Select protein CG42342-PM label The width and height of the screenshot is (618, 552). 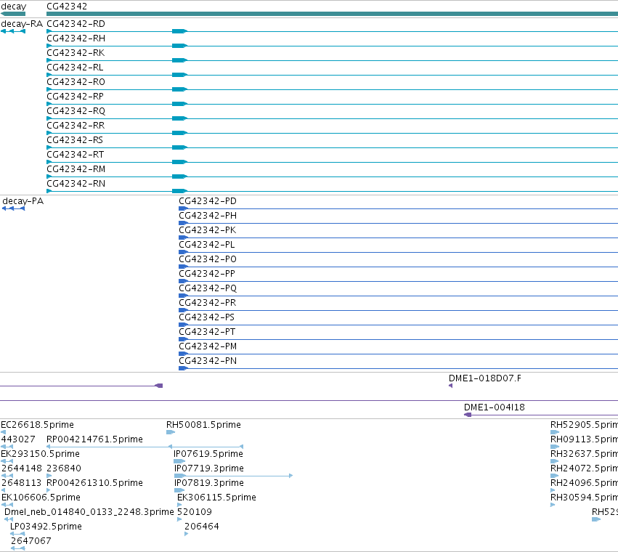point(208,346)
